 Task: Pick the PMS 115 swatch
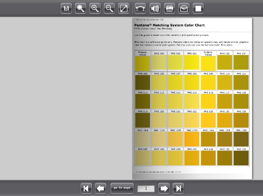(x=192, y=101)
